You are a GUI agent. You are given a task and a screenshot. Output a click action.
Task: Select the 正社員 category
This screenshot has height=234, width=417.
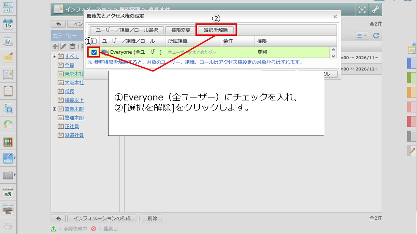72,126
